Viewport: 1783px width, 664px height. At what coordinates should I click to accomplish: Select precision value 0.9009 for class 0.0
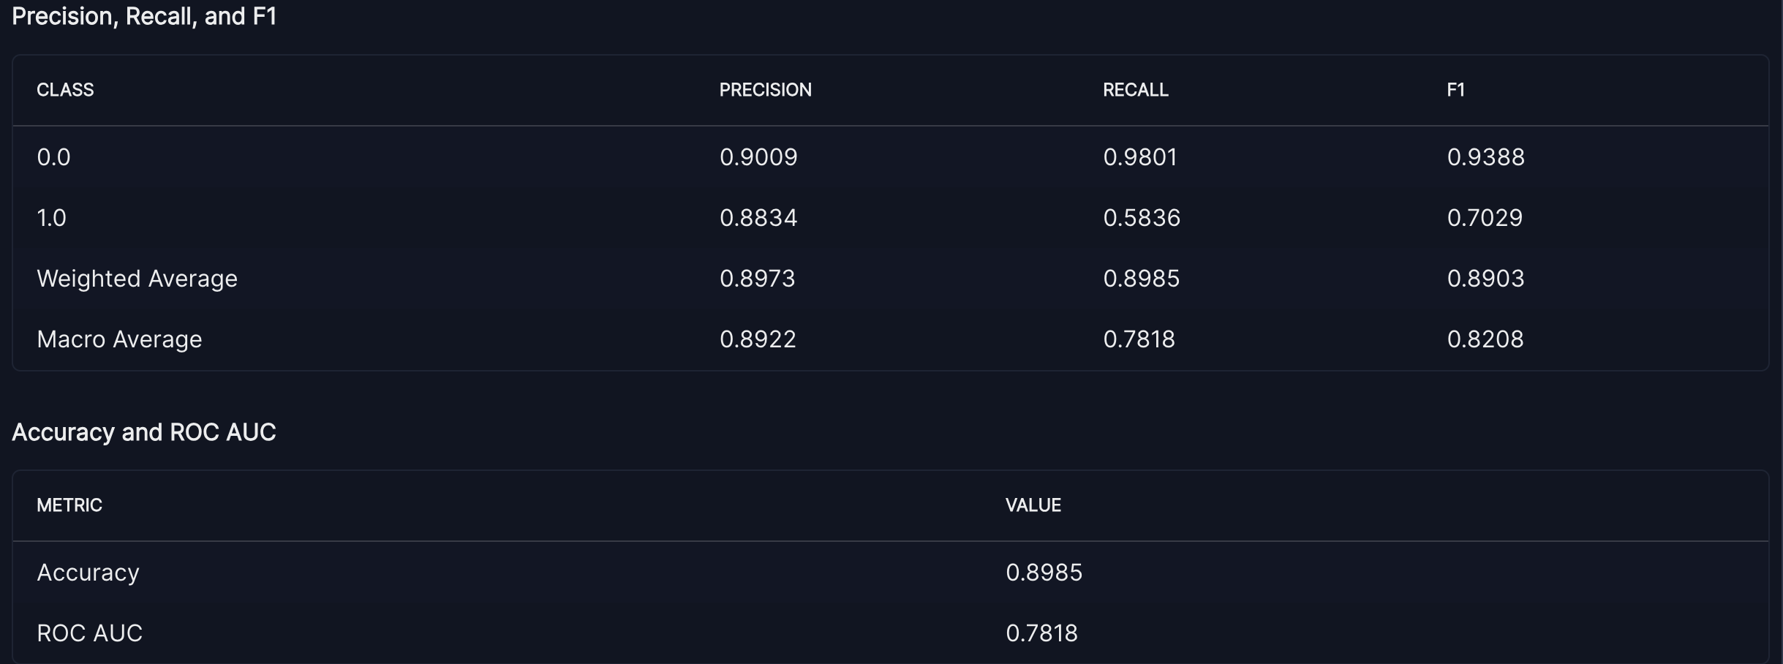point(758,157)
